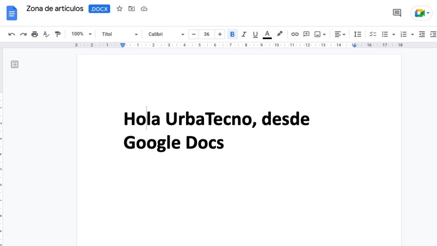Image resolution: width=437 pixels, height=246 pixels.
Task: Open the 100% zoom dropdown
Action: pos(81,34)
